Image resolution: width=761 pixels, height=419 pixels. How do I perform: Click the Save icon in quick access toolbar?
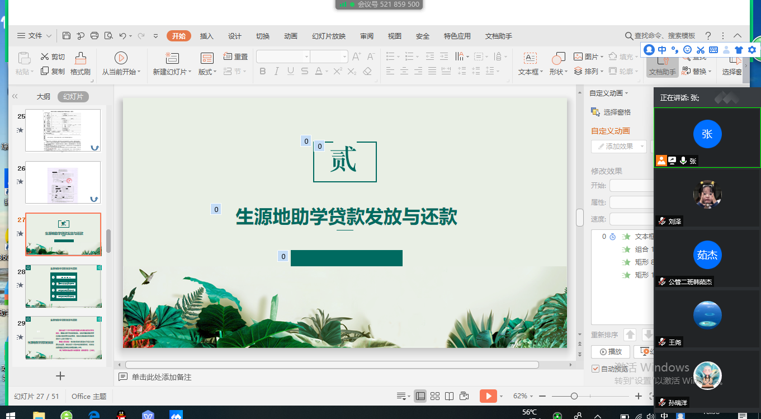[67, 36]
